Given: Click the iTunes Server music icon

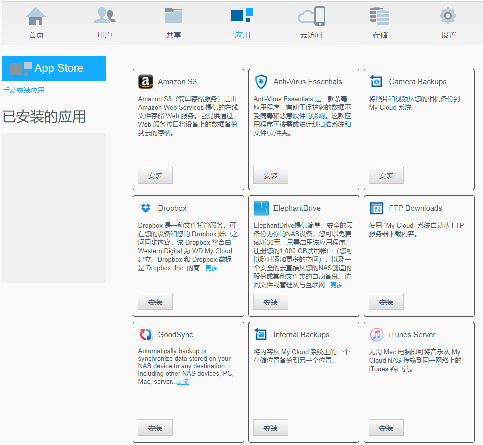Looking at the screenshot, I should point(377,335).
